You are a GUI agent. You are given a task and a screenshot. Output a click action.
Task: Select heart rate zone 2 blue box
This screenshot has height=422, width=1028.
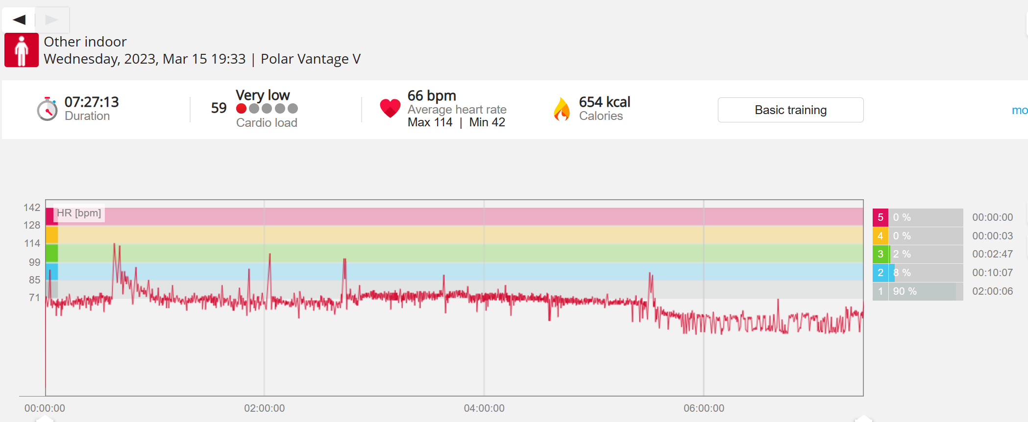(880, 273)
